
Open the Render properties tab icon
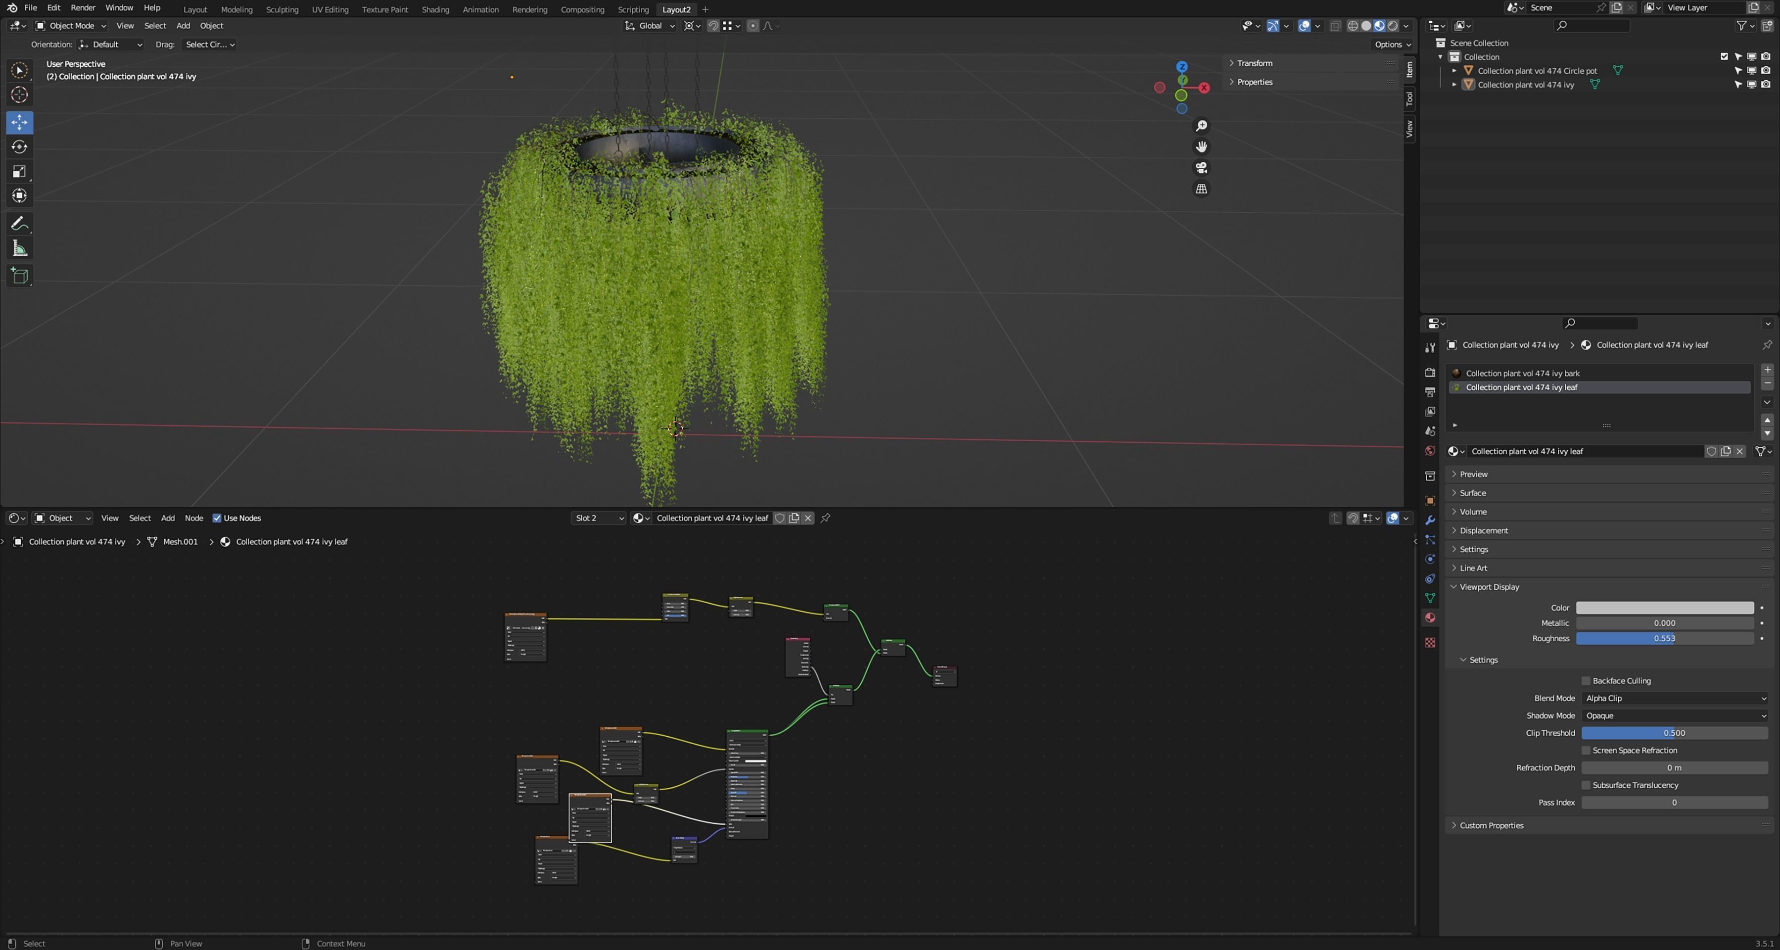click(1430, 373)
